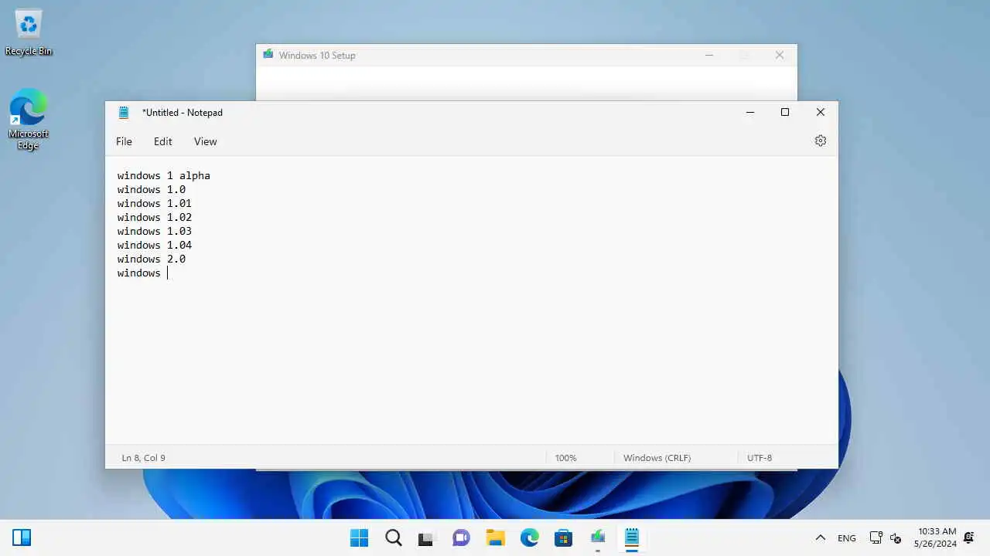
Task: Open the Recycle Bin desktop icon
Action: tap(29, 32)
